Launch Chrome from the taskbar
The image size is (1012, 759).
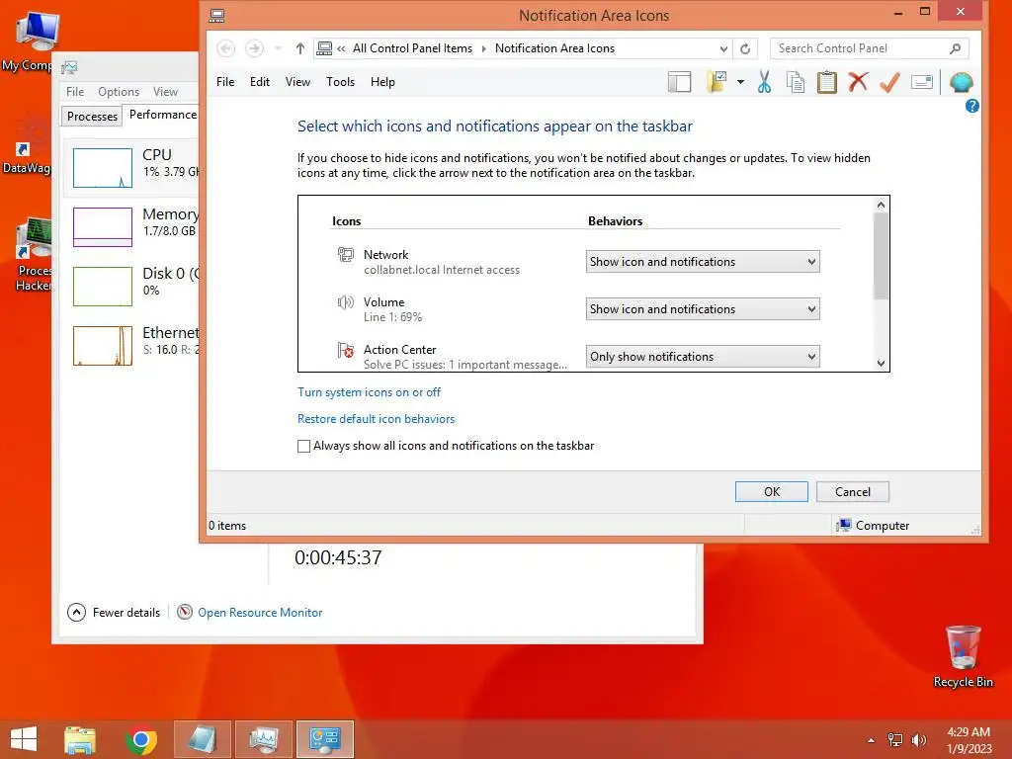[141, 739]
